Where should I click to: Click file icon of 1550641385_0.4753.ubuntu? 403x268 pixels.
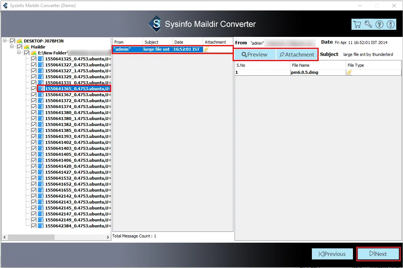(x=41, y=130)
